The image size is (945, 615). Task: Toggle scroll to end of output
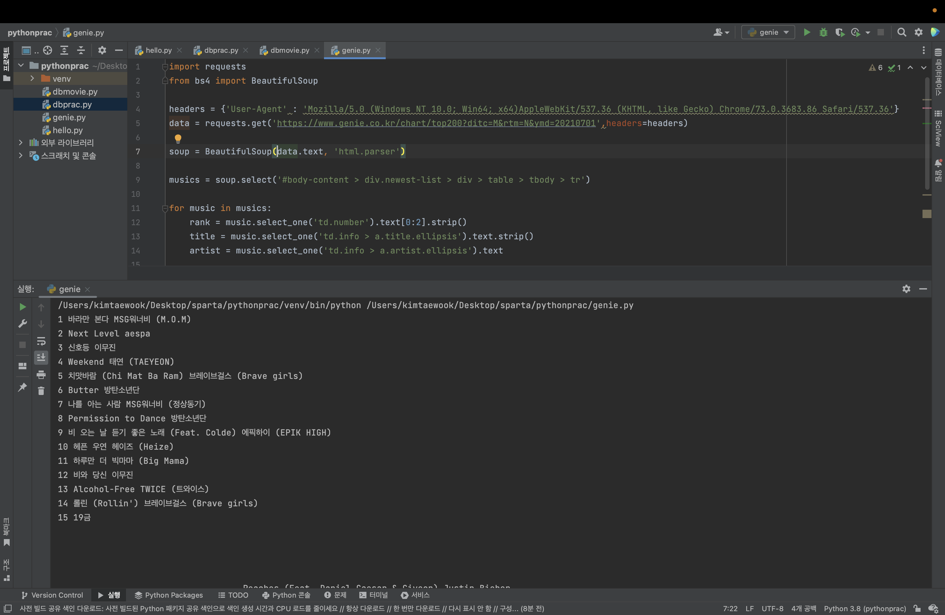(41, 358)
